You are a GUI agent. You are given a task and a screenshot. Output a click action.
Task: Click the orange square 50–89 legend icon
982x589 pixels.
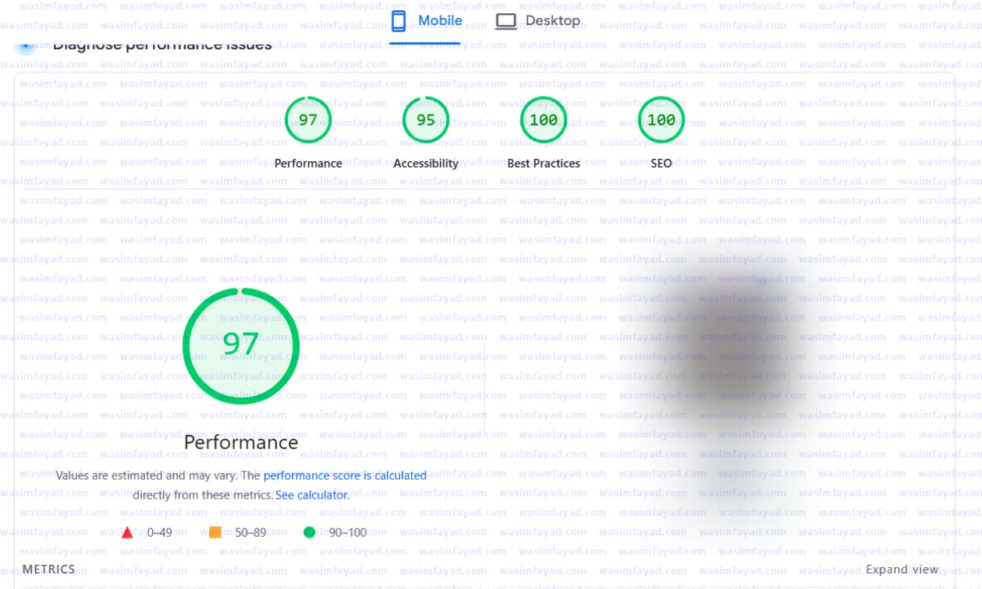(215, 533)
